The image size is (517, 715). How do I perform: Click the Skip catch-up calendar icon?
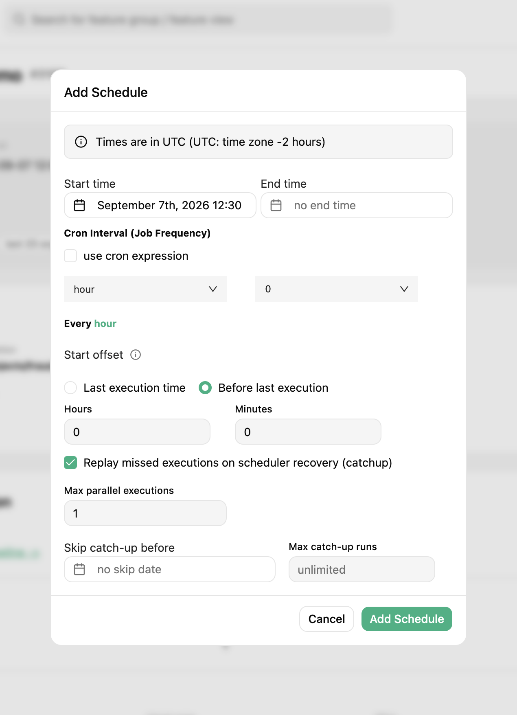point(79,569)
